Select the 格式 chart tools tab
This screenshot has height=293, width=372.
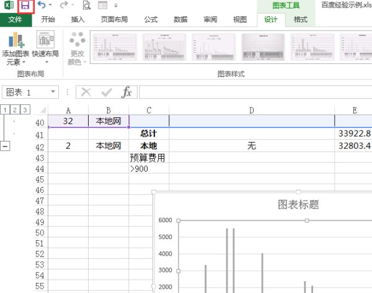[301, 19]
